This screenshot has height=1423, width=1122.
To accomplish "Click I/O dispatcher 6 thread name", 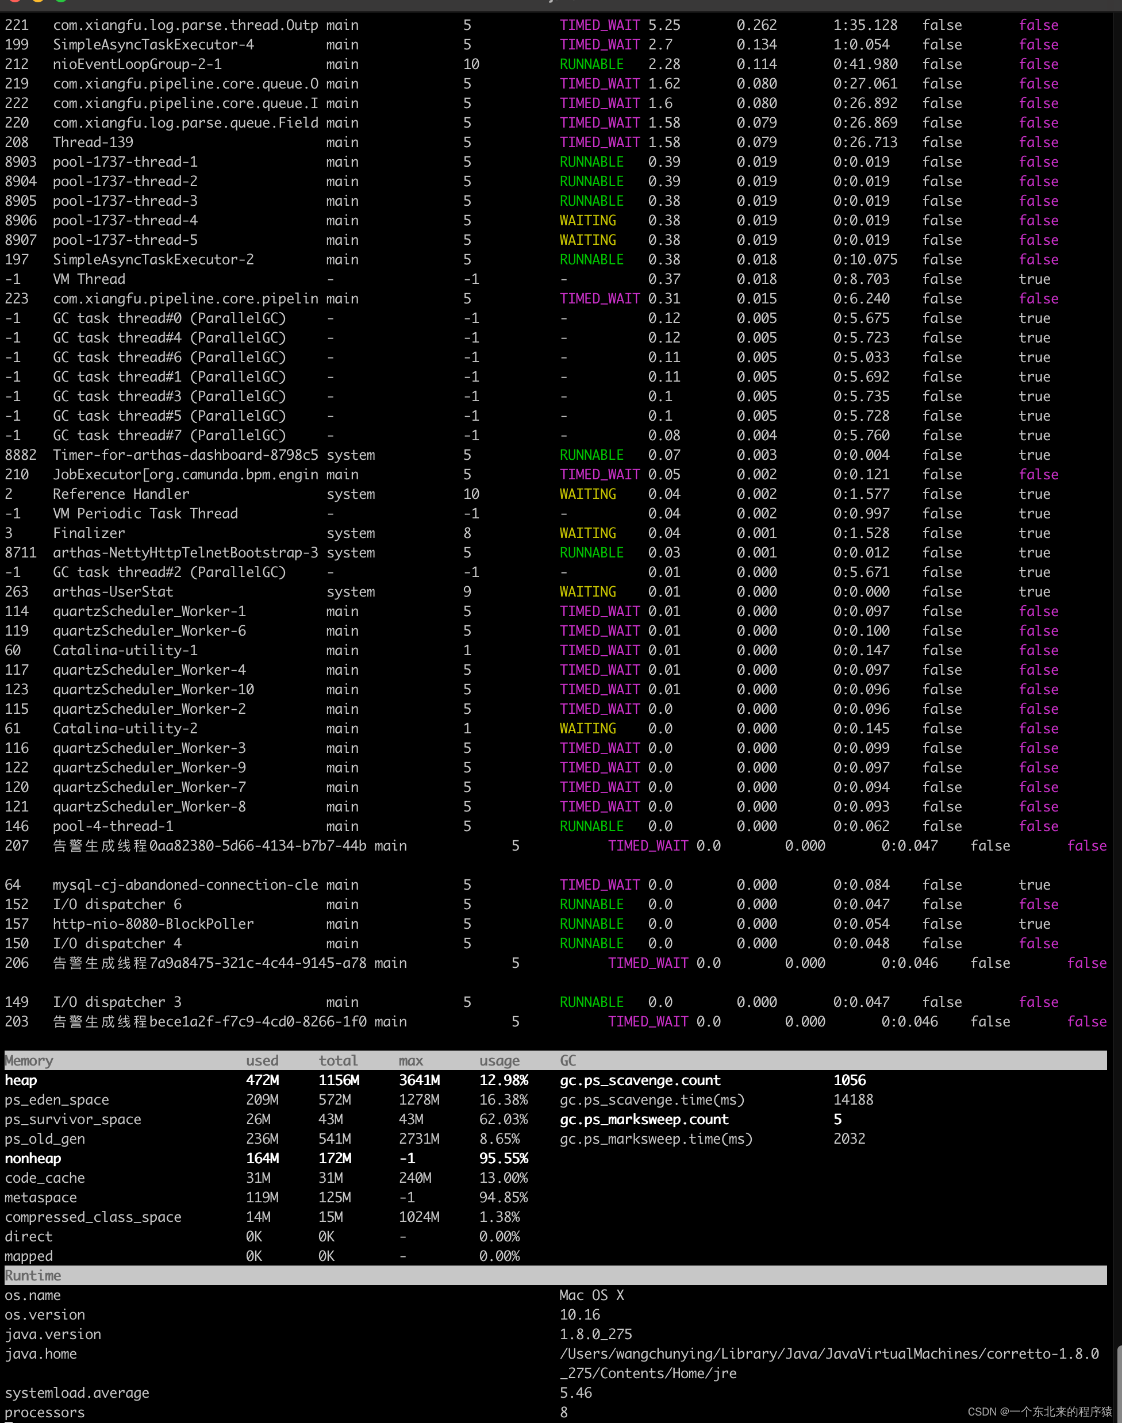I will [x=117, y=904].
